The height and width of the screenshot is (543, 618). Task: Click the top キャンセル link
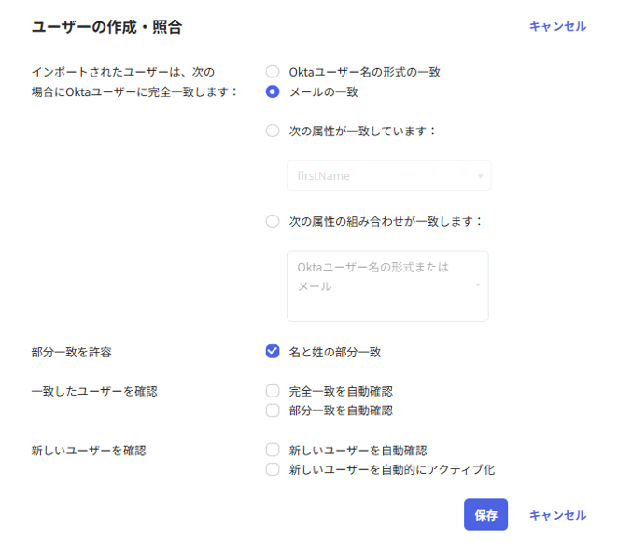click(557, 26)
